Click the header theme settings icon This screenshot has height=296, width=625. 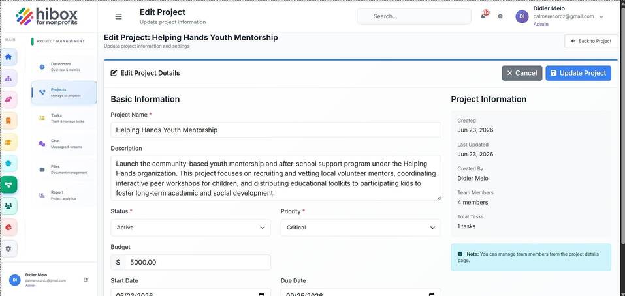point(500,16)
